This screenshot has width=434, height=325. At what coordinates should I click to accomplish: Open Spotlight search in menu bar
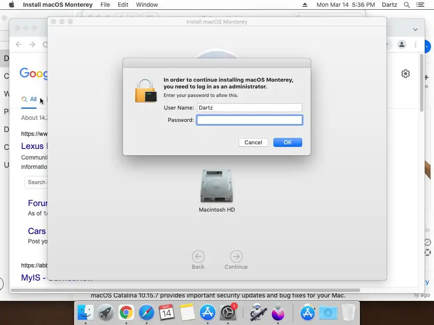pyautogui.click(x=406, y=5)
